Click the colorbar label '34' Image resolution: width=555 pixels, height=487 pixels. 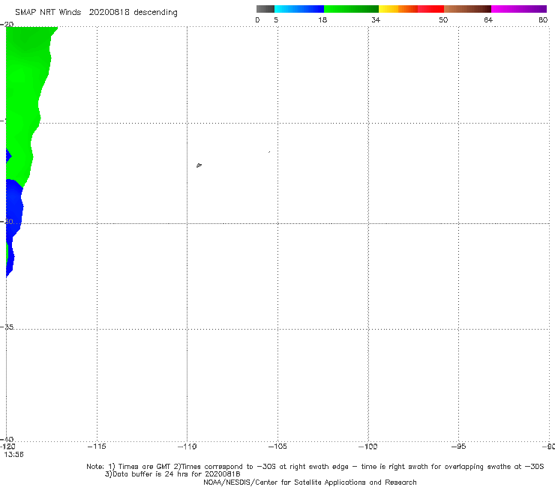pos(376,19)
